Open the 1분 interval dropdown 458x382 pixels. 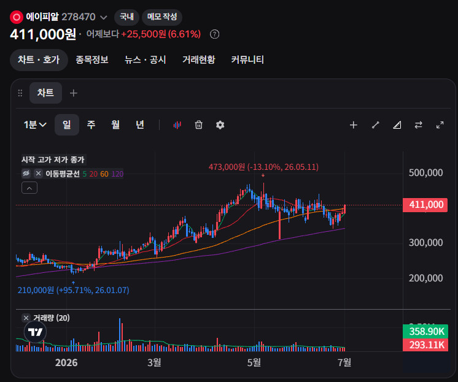pos(35,125)
